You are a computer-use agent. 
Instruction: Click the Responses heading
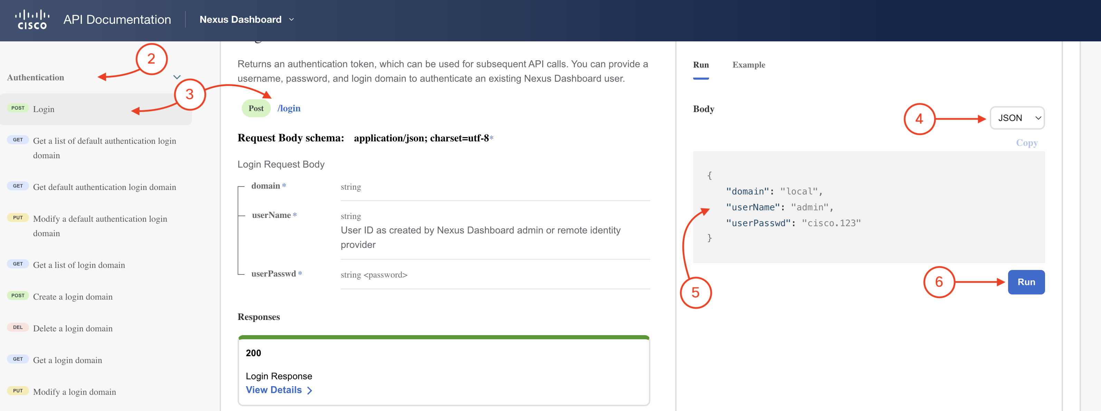[259, 317]
